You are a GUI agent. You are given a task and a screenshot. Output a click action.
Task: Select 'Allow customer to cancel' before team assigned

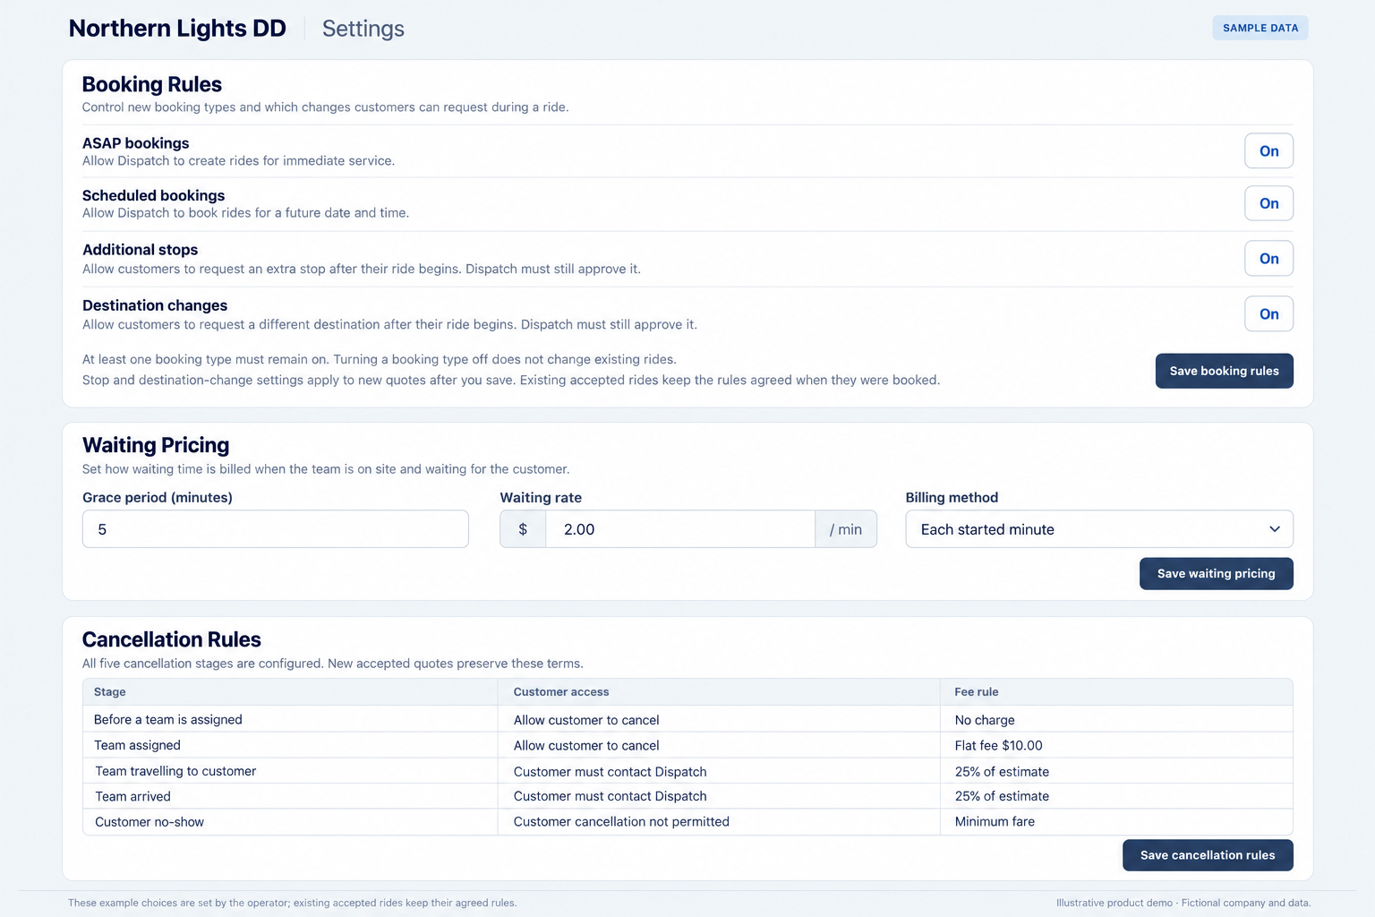[586, 720]
